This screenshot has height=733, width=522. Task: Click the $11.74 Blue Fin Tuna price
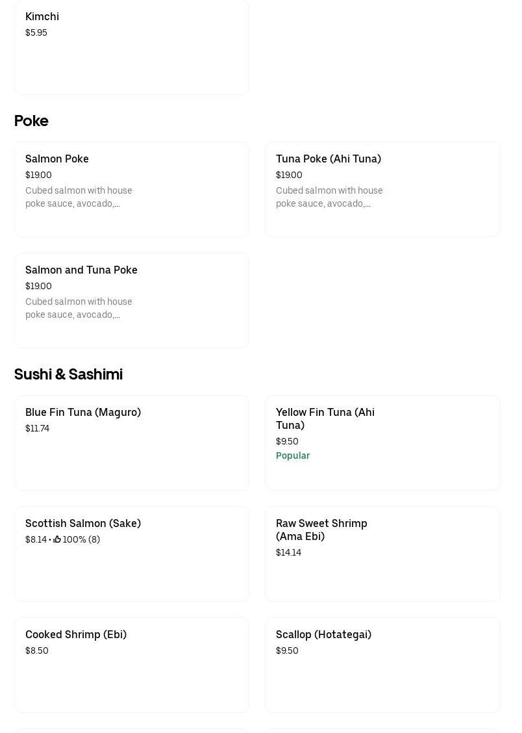point(37,428)
